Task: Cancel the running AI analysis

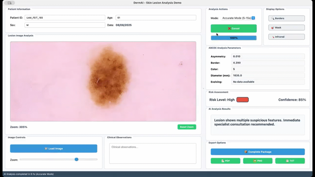Action: pos(233,28)
